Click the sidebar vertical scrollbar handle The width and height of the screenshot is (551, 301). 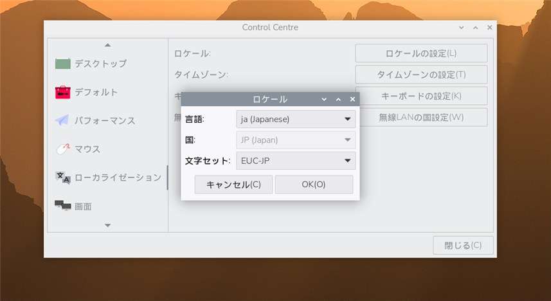[167, 178]
